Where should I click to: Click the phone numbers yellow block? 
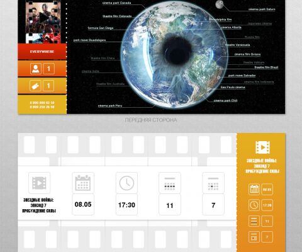(42, 105)
